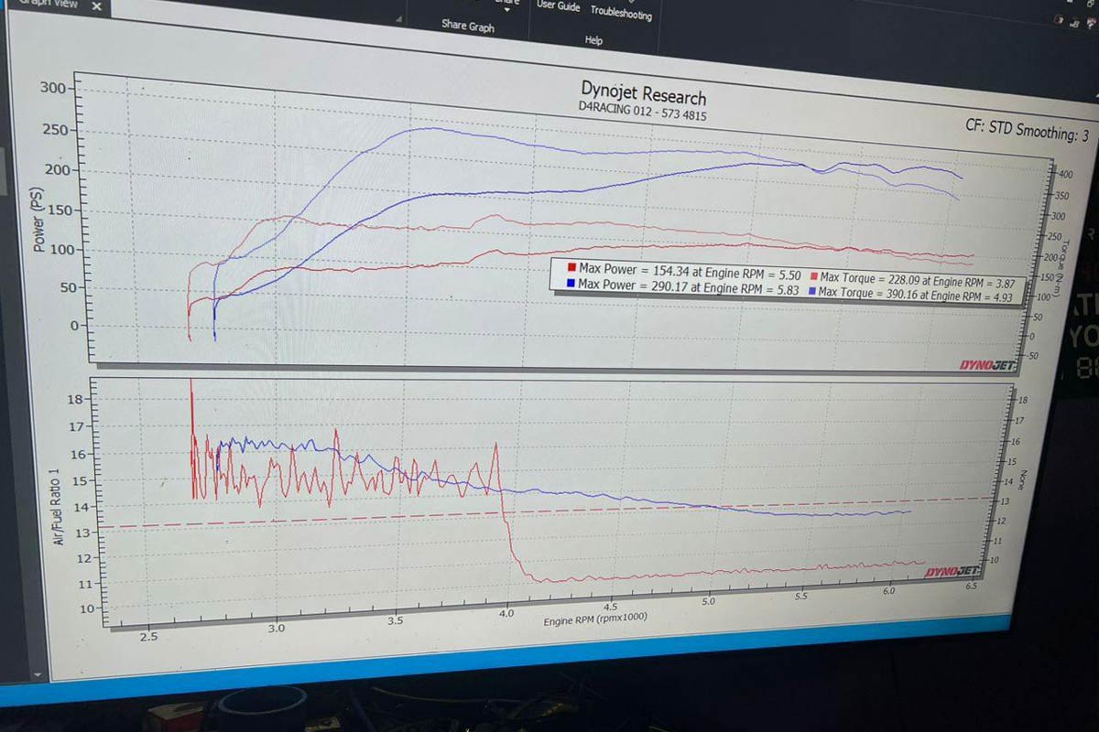
Task: Select the Help ribbon group label
Action: pyautogui.click(x=593, y=41)
